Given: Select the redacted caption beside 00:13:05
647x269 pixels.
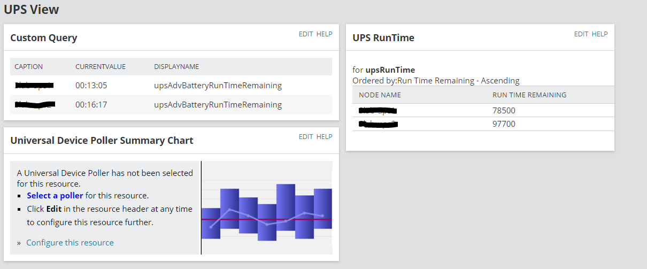Looking at the screenshot, I should (x=35, y=86).
